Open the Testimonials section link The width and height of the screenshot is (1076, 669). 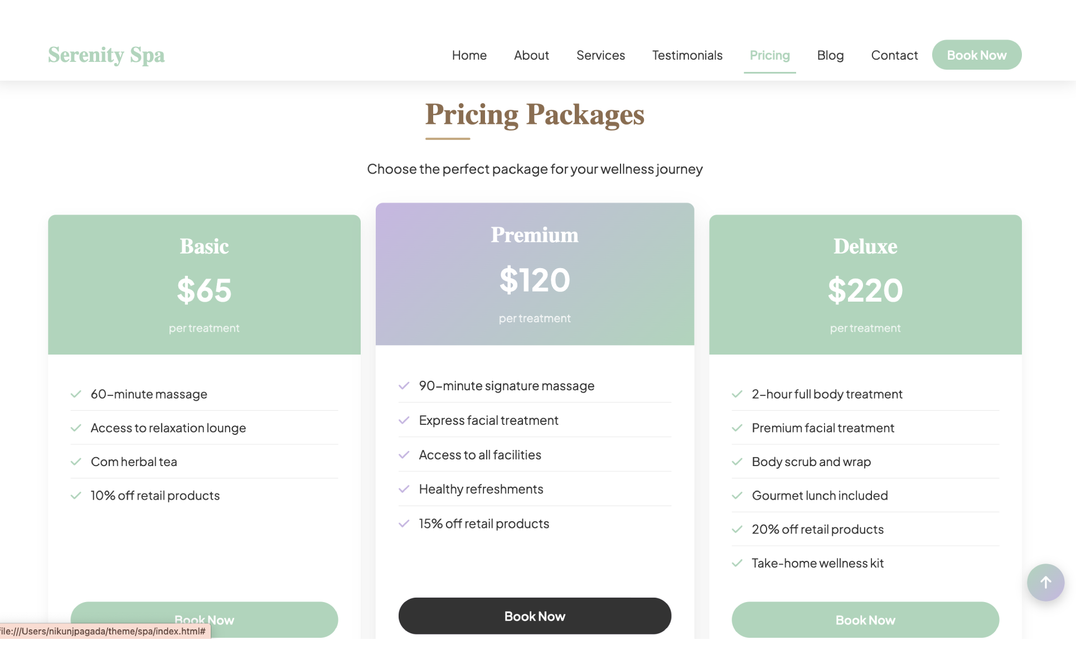coord(687,55)
